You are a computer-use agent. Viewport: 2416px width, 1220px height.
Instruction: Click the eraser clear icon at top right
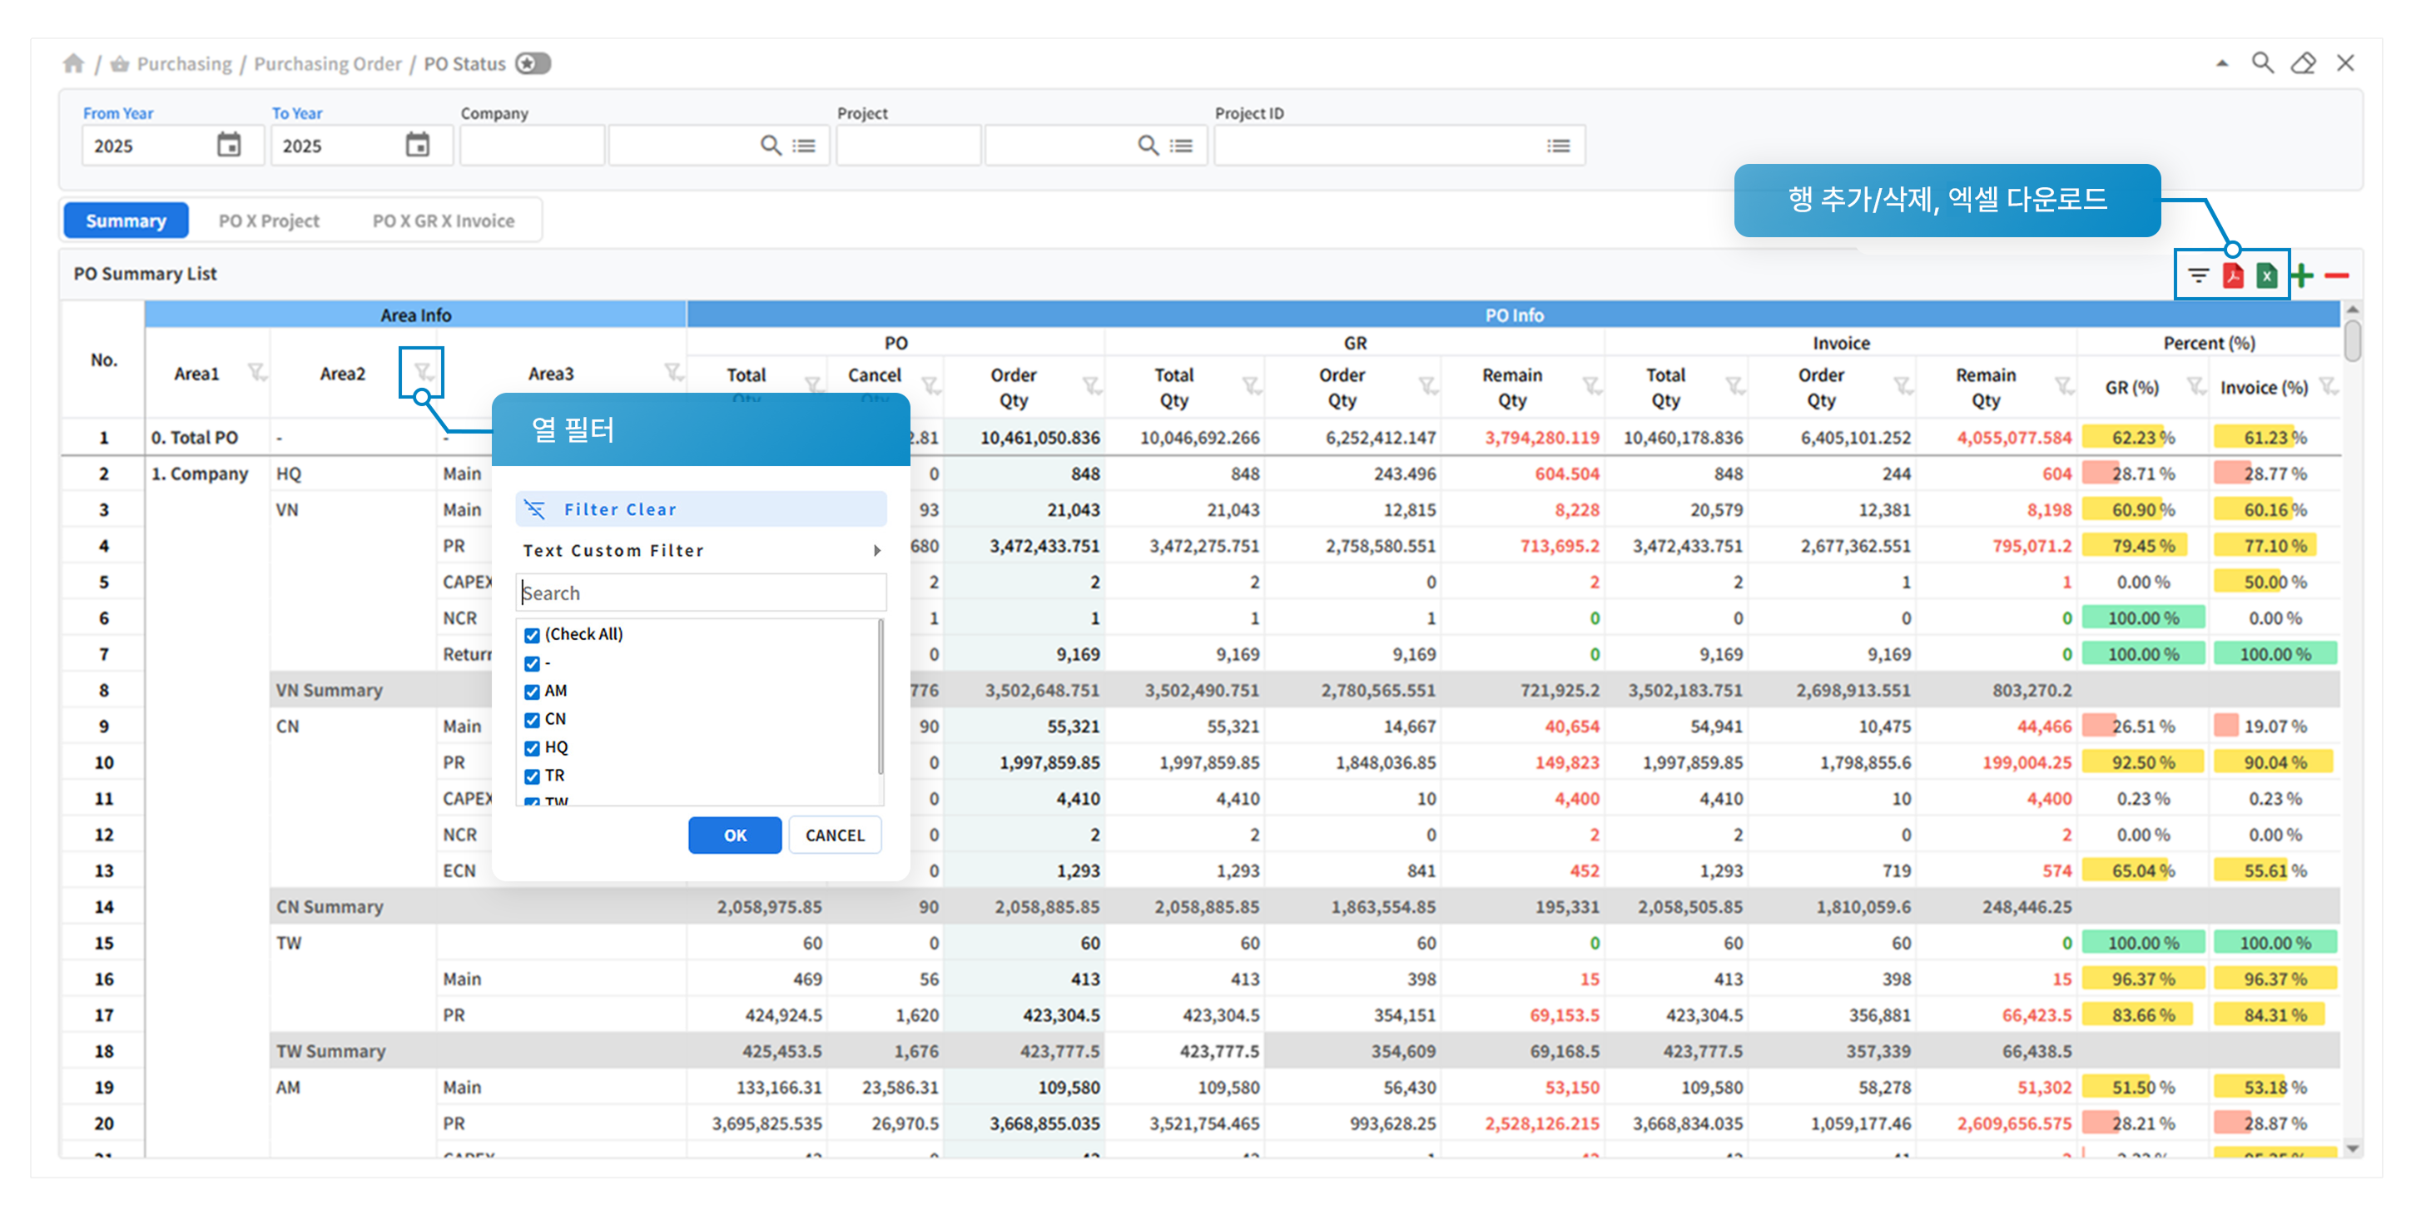pyautogui.click(x=2303, y=64)
